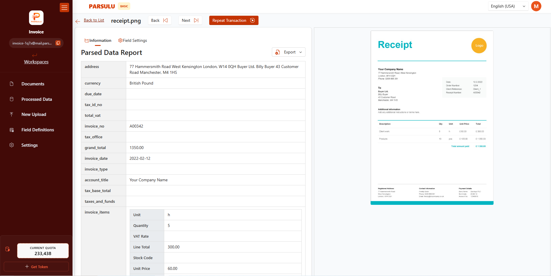The image size is (551, 276).
Task: Click the Invoice workspace title
Action: pos(36,32)
